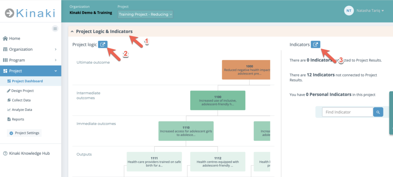Select output 1111 Health-care providers trained
Screen dimensions: 393x177
pyautogui.click(x=154, y=162)
